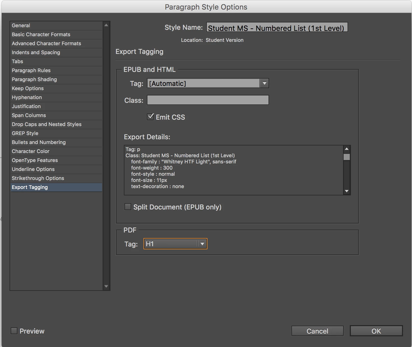The image size is (412, 347).
Task: Click category list scroll up arrow
Action: pos(106,25)
